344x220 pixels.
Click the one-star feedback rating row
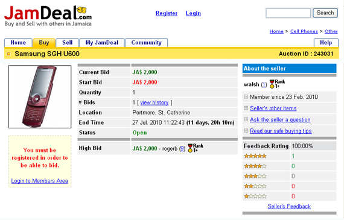pos(289,196)
